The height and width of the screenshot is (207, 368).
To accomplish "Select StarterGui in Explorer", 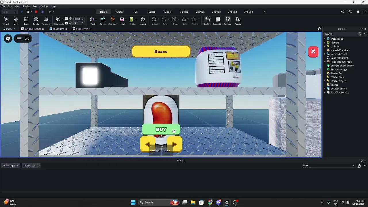I will [336, 73].
